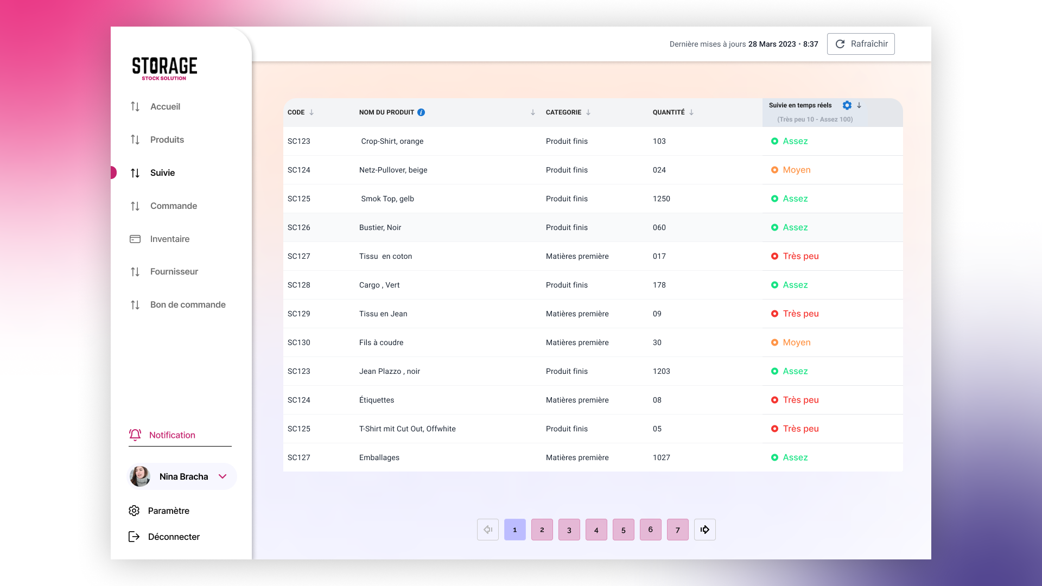Open the Bon de commande menu item
The height and width of the screenshot is (586, 1042).
[188, 304]
